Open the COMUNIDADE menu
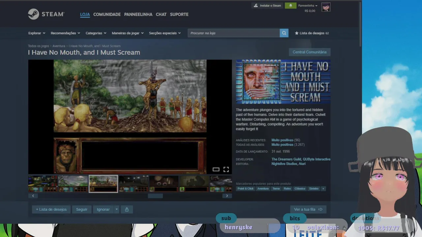Viewport: 422px width, 237px height. 107,14
